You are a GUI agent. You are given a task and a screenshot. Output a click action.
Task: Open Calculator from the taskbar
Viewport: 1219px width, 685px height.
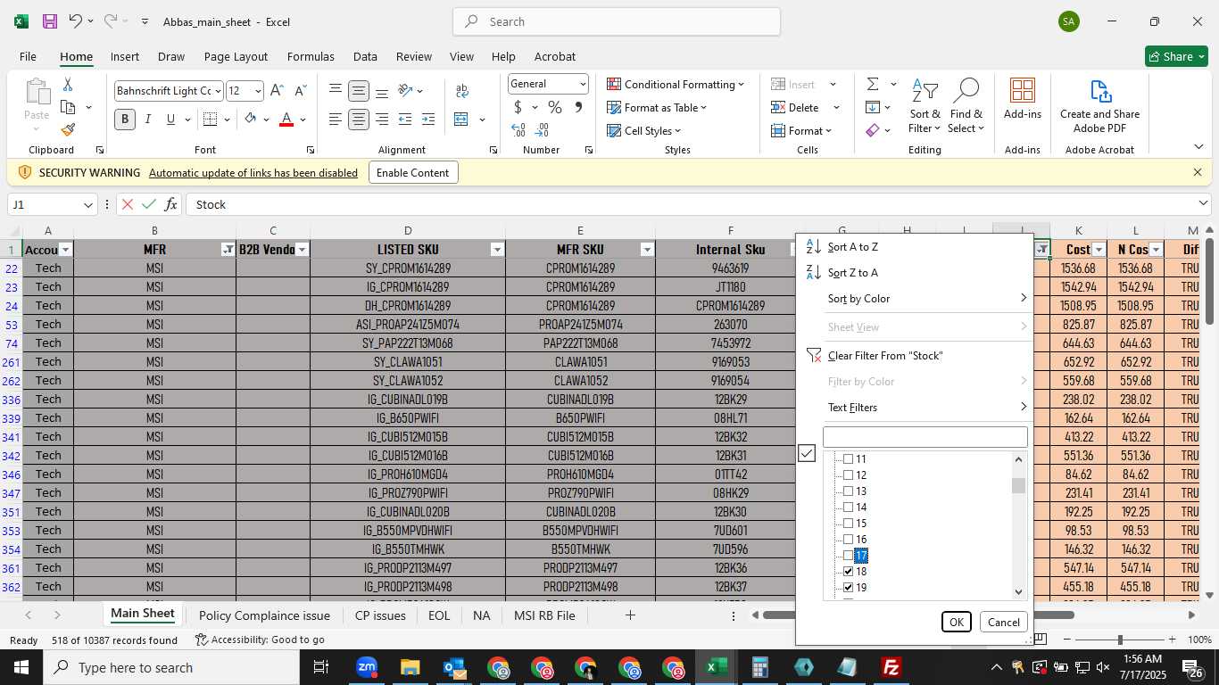(x=760, y=667)
